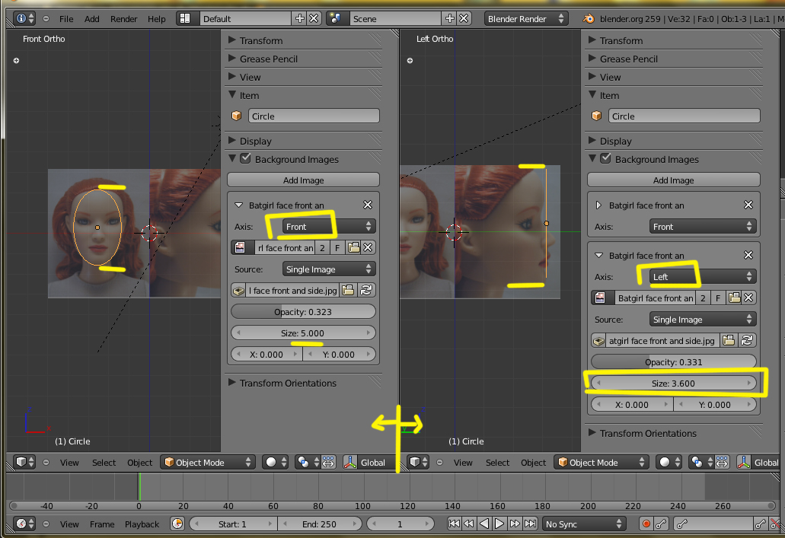Toggle fake user F for 'Batgirl face front an' right panel

[717, 298]
